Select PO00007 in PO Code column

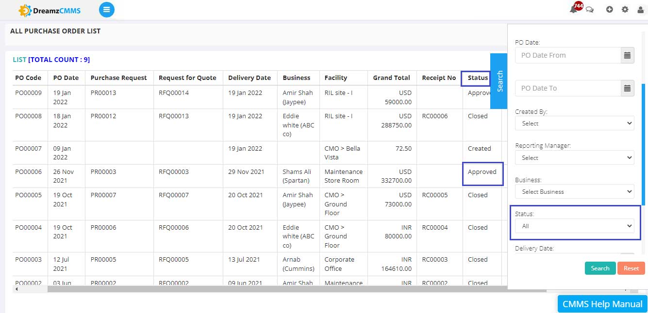[x=28, y=148]
